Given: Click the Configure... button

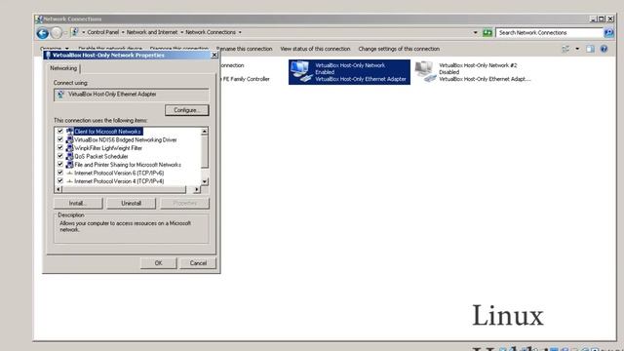Looking at the screenshot, I should [186, 110].
